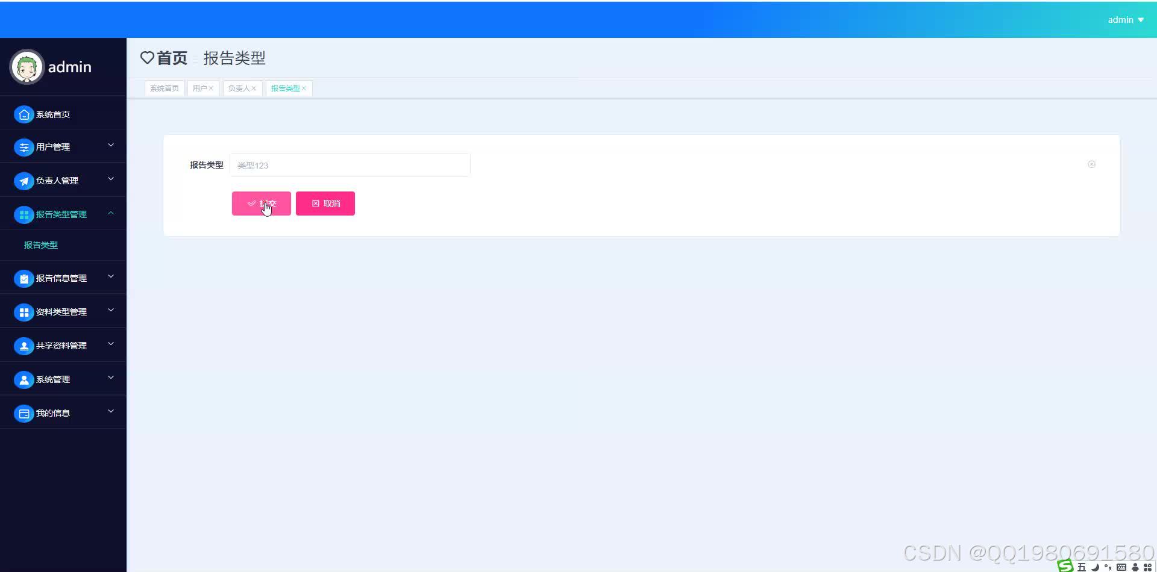The height and width of the screenshot is (572, 1157).
Task: Click the Sogou skin shirt icon
Action: (x=1135, y=567)
